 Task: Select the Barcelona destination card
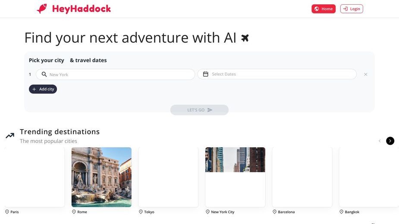[302, 177]
